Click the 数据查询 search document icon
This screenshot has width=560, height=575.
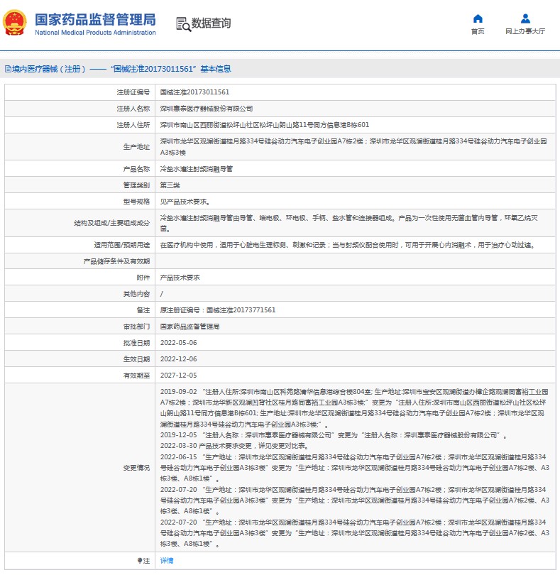point(183,24)
